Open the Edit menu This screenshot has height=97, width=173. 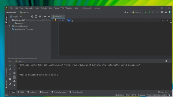16,8
